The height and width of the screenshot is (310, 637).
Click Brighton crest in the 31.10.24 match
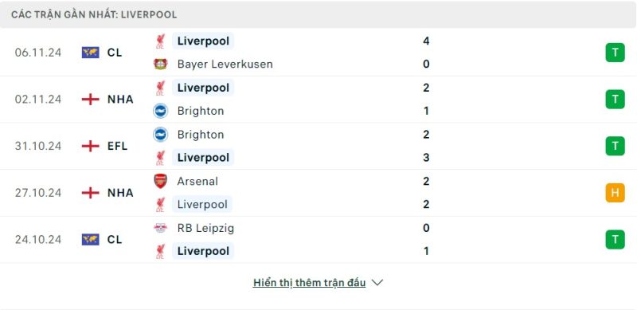161,135
